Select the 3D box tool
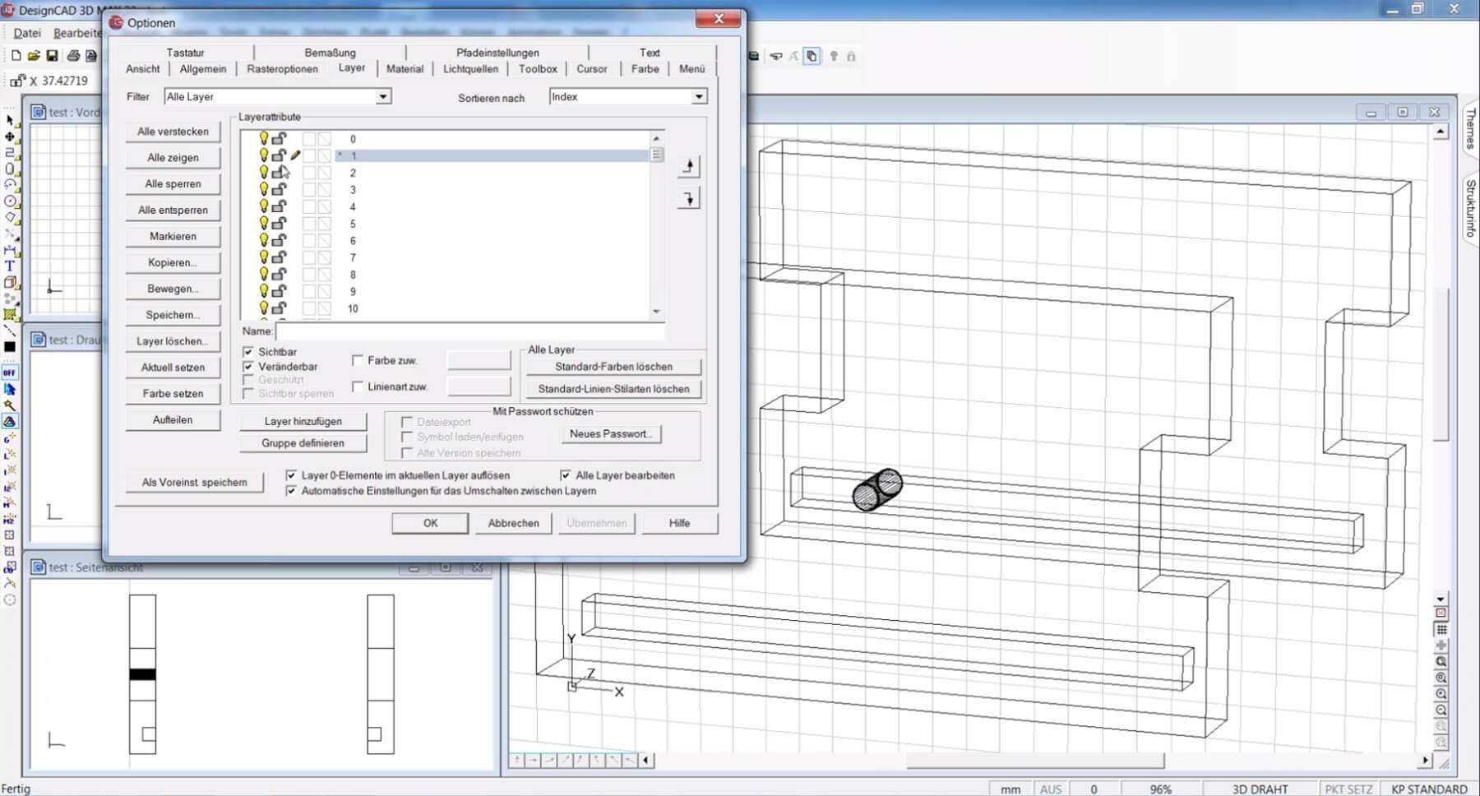Viewport: 1480px width, 796px height. tap(9, 280)
